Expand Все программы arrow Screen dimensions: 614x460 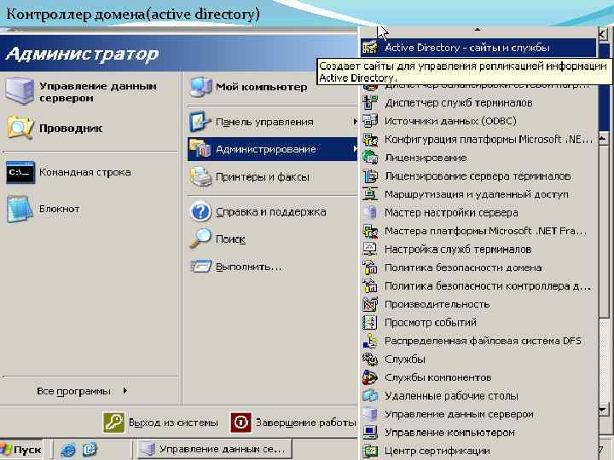[125, 390]
